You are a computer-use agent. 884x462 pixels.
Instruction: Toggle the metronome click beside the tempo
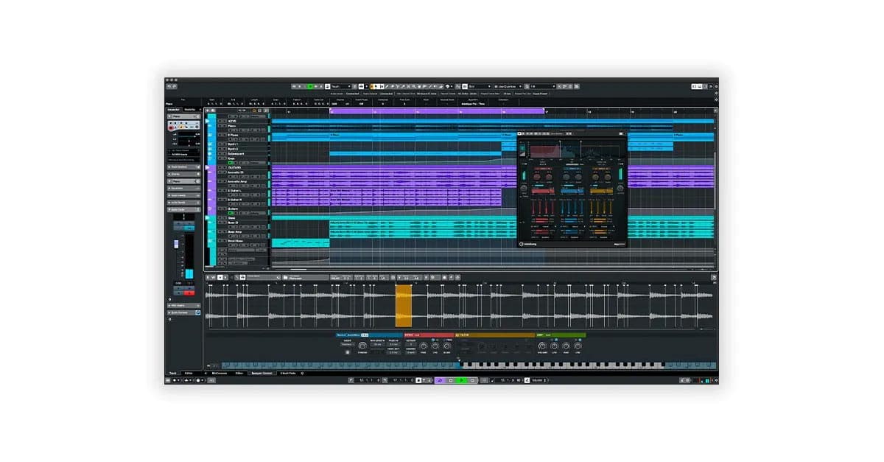coord(528,380)
